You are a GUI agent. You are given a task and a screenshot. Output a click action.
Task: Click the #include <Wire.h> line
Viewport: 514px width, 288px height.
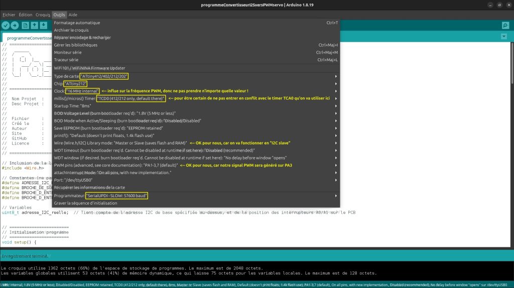click(x=23, y=168)
